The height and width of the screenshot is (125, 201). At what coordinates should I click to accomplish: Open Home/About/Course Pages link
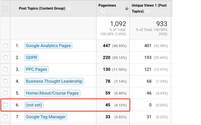pos(52,93)
